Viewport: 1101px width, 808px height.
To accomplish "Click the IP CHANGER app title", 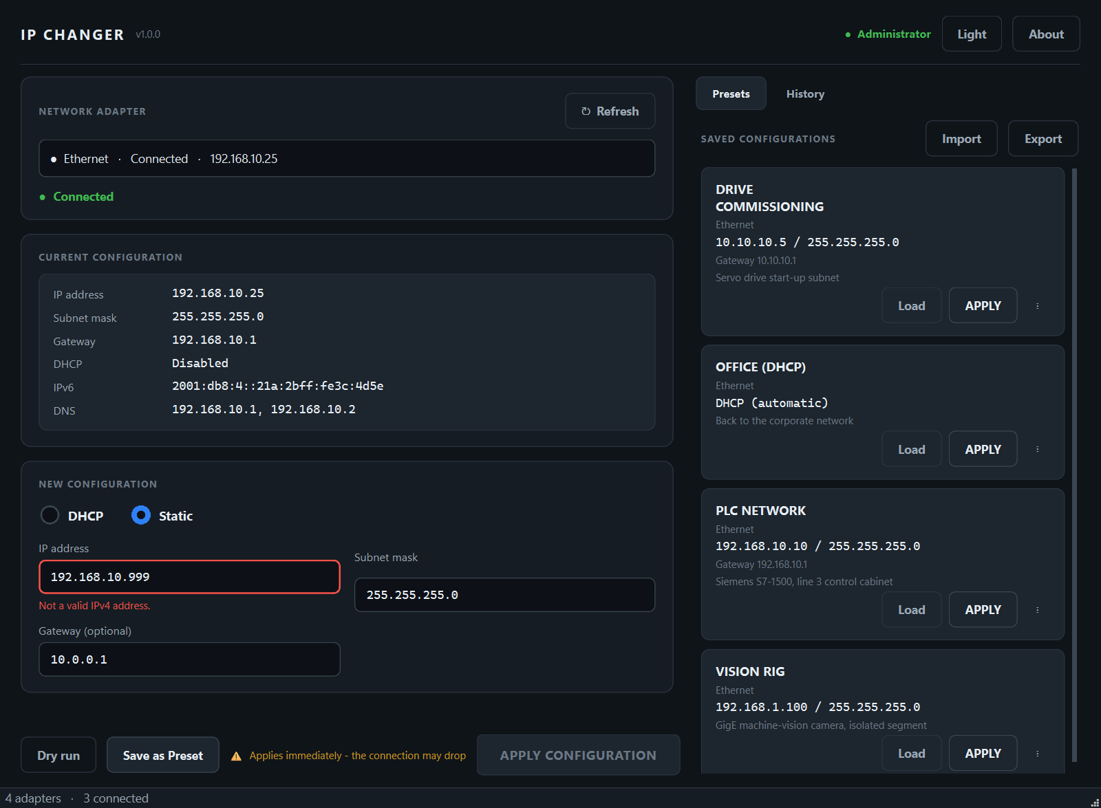I will (x=72, y=35).
